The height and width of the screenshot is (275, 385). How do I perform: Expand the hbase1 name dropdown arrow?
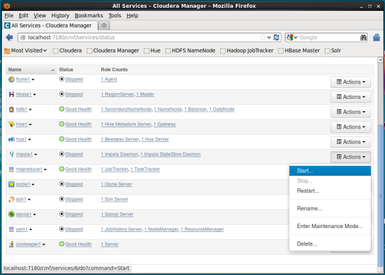tap(35, 95)
